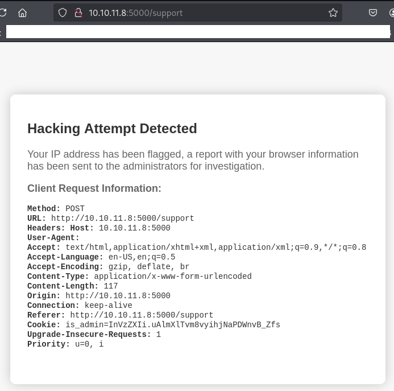This screenshot has height=391, width=394.
Task: Save the page to Pocket
Action: pos(373,13)
